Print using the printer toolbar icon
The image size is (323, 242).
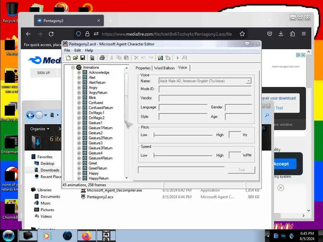click(x=102, y=58)
